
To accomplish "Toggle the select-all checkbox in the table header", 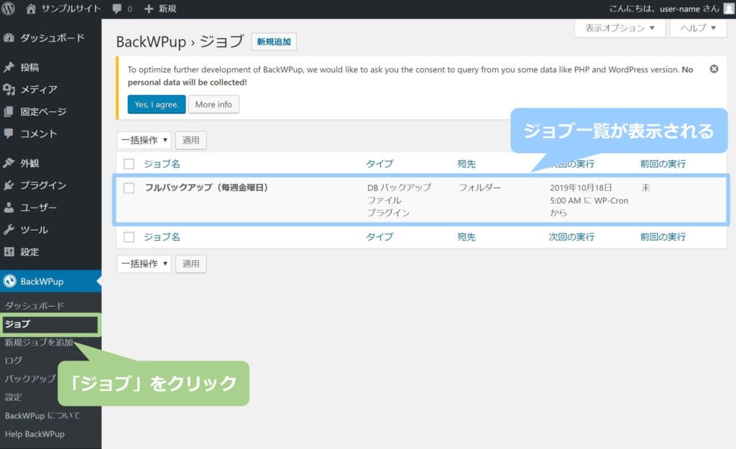I will [129, 164].
